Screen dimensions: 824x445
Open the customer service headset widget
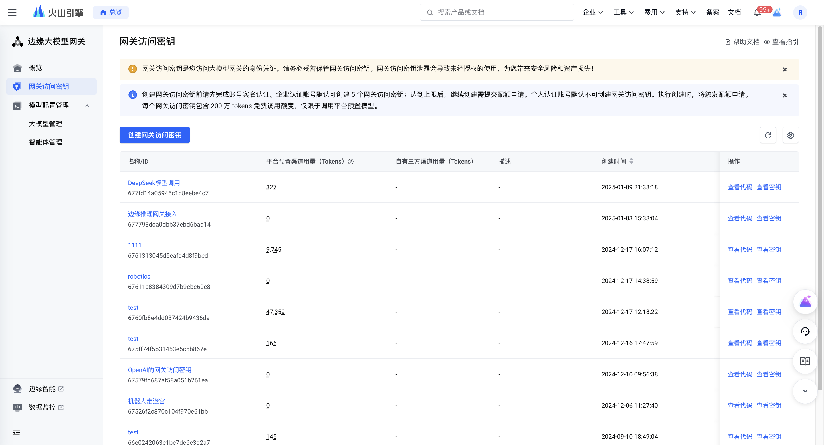[x=805, y=331]
